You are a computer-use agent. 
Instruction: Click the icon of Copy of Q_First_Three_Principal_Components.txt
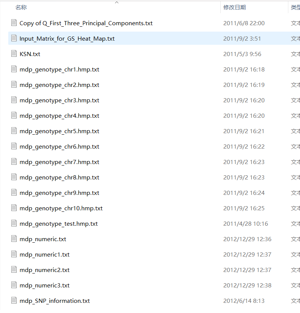pyautogui.click(x=14, y=23)
